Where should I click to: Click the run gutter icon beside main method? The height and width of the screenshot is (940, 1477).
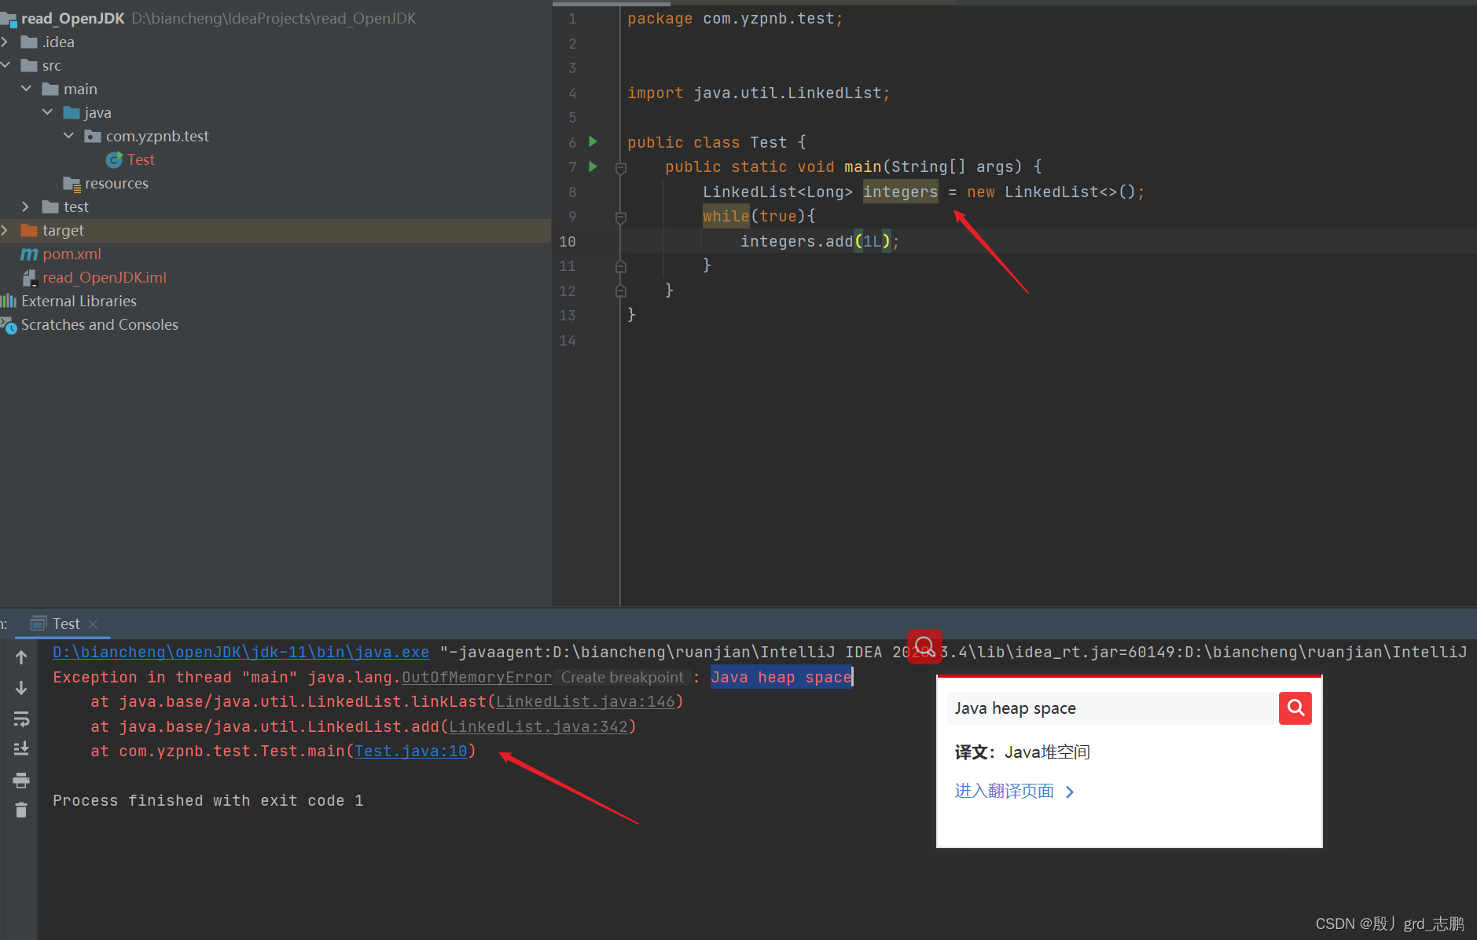(593, 166)
